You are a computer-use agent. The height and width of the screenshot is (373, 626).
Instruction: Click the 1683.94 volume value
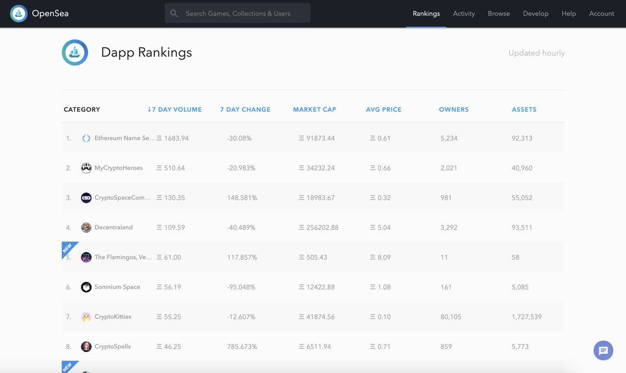click(173, 138)
